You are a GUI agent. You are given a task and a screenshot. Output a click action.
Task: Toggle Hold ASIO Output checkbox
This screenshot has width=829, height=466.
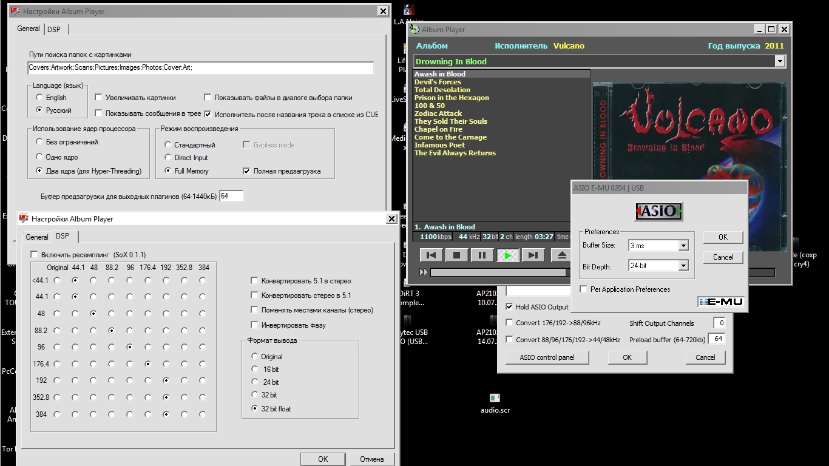[x=509, y=307]
